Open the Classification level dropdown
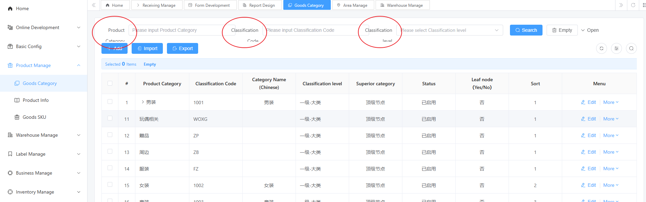646x202 pixels. click(450, 30)
